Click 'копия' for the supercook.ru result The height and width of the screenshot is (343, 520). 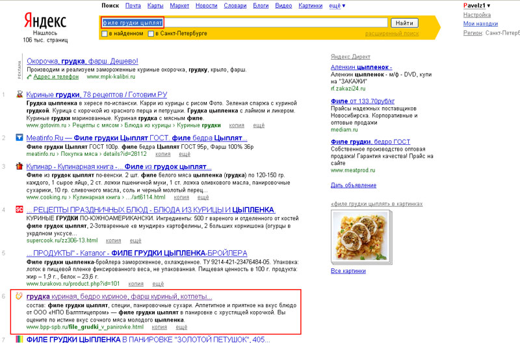(x=113, y=240)
